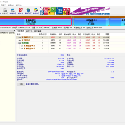Click the 柱面数 30401 disk info text
The image size is (125, 125).
click(57, 28)
